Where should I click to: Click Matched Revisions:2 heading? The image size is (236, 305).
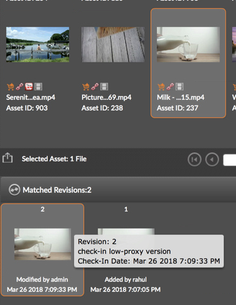pyautogui.click(x=57, y=190)
